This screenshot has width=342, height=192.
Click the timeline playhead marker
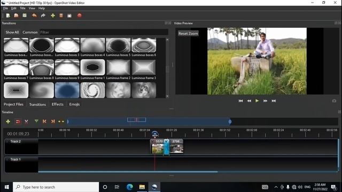155,134
